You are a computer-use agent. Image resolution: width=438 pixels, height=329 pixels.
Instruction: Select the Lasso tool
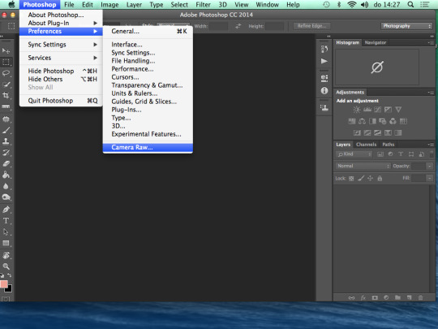(x=6, y=73)
